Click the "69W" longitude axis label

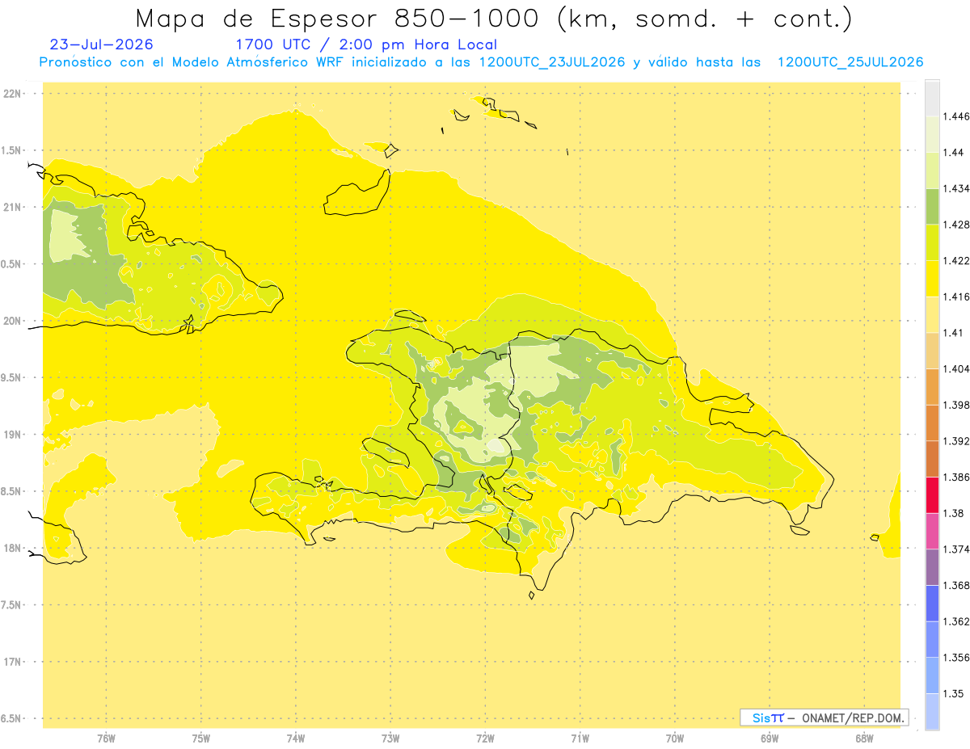pos(770,738)
